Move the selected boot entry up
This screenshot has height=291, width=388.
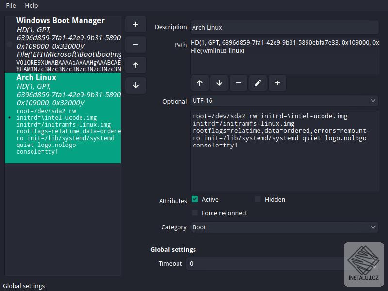[x=136, y=65]
